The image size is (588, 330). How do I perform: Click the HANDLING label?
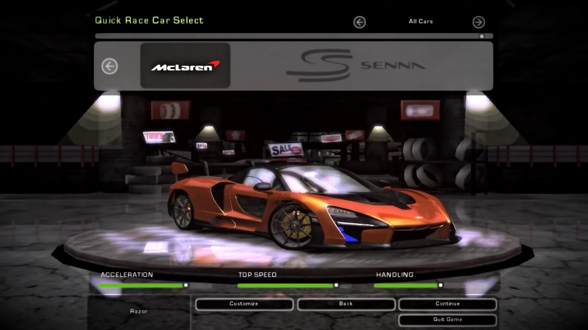click(x=395, y=275)
